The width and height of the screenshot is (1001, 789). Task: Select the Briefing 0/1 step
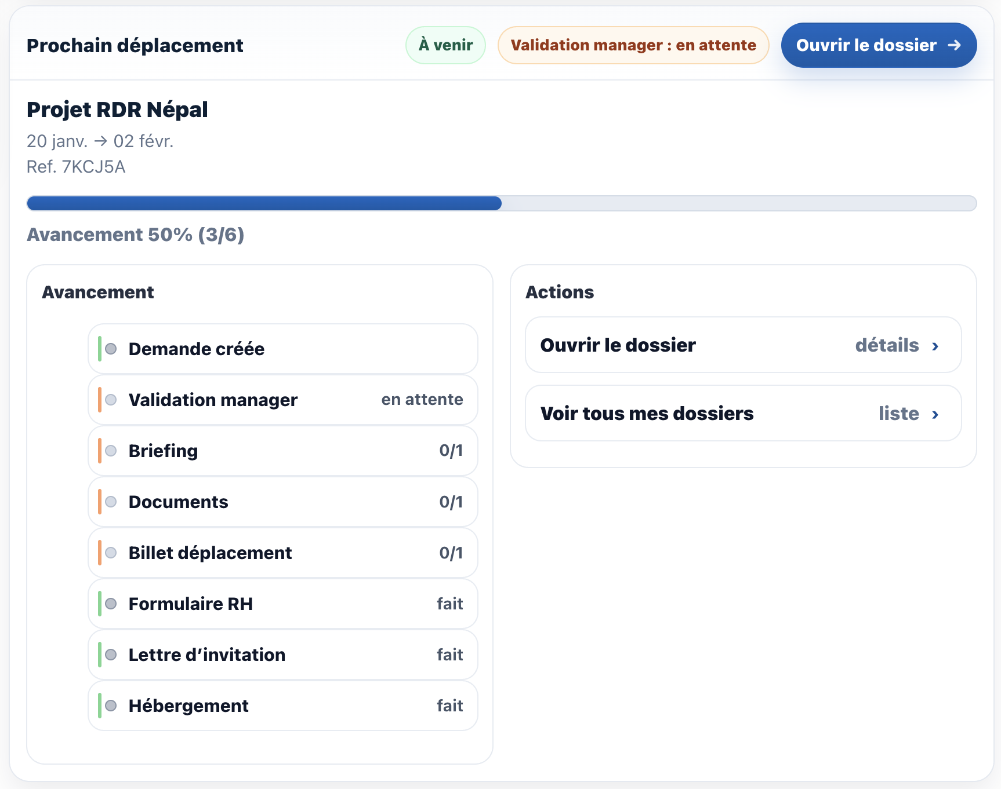click(x=282, y=451)
